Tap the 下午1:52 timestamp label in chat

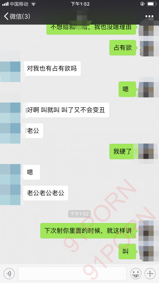tap(79, 214)
